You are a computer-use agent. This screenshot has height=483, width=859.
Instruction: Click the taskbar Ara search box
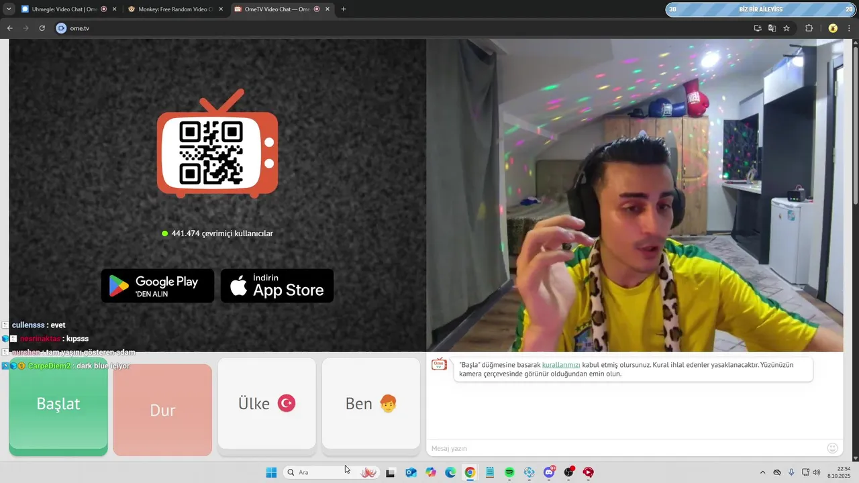[x=330, y=472]
